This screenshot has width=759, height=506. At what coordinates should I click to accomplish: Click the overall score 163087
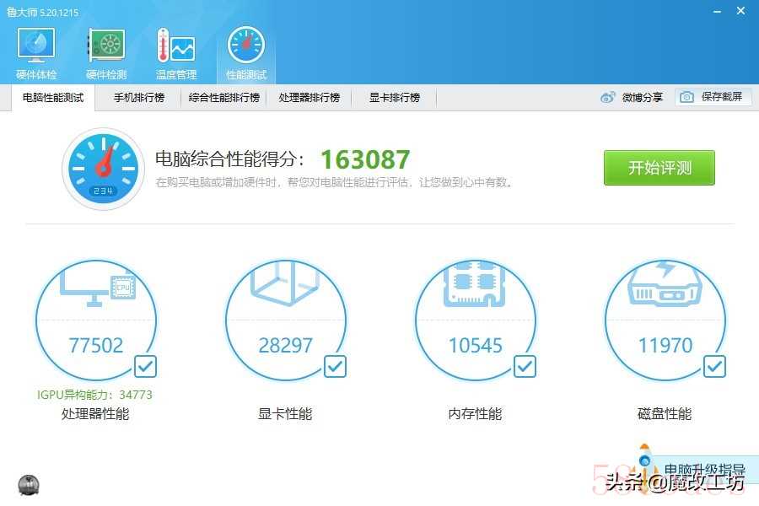pyautogui.click(x=365, y=159)
